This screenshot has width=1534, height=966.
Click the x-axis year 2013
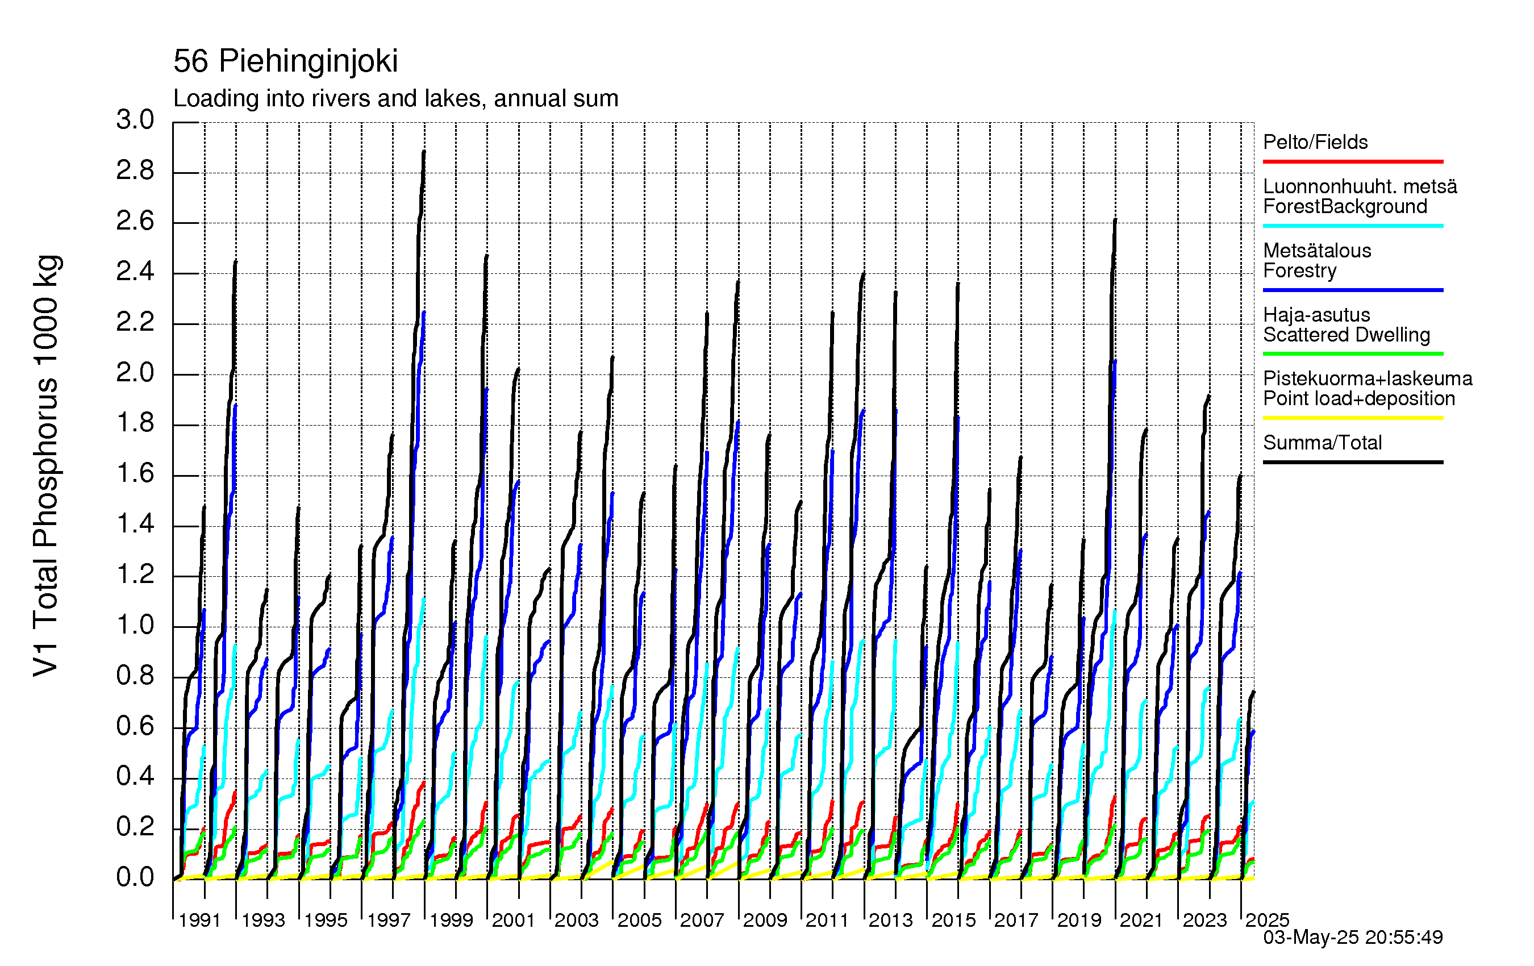[891, 920]
